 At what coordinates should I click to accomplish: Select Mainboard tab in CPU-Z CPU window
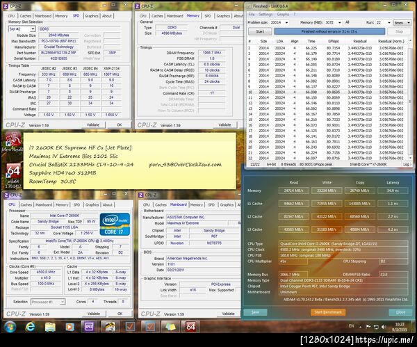[44, 205]
